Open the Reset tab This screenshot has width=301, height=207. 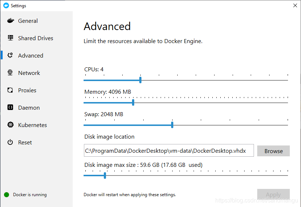tap(25, 143)
